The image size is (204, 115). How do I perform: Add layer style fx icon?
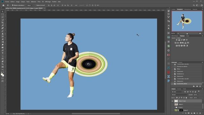coord(186,113)
